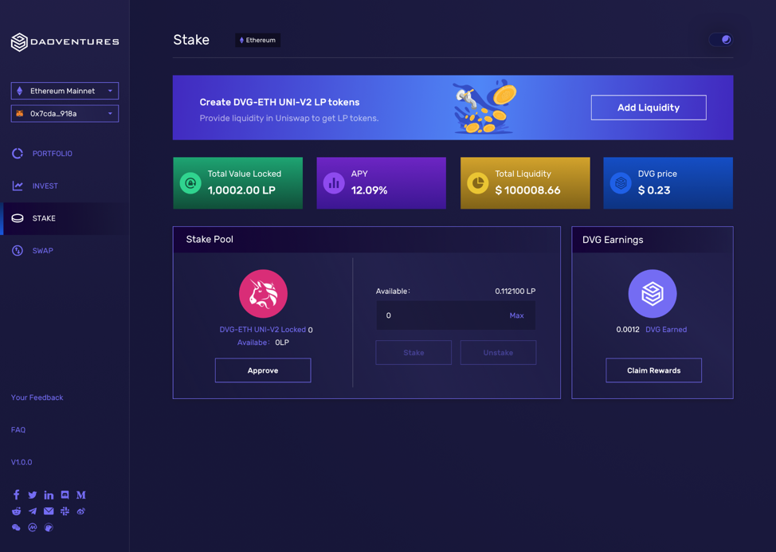Click the Swap circular icon
The width and height of the screenshot is (776, 552).
[x=18, y=251]
